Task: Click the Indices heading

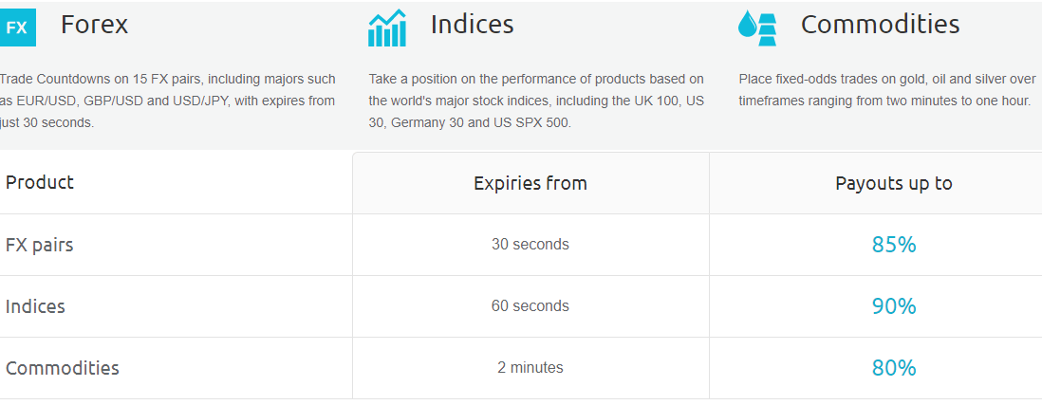Action: [x=472, y=25]
